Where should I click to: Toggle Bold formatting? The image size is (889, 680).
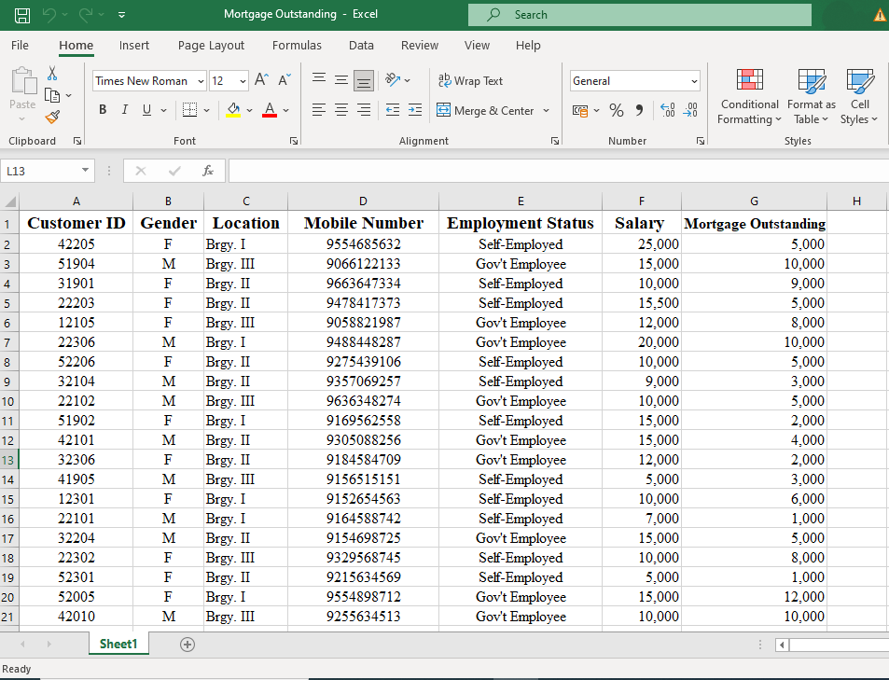(x=103, y=110)
